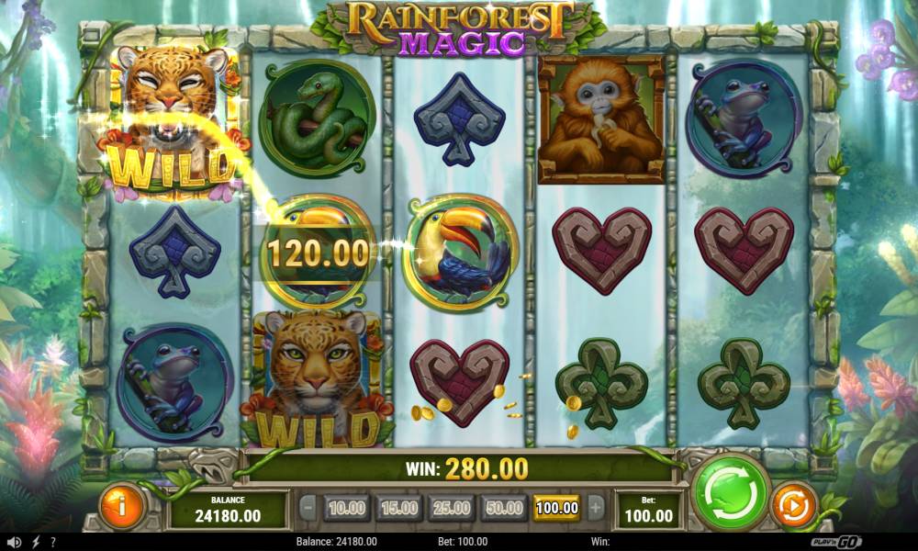Screen dimensions: 918x551
Task: Click the toucan symbol on middle reel
Action: 461,253
